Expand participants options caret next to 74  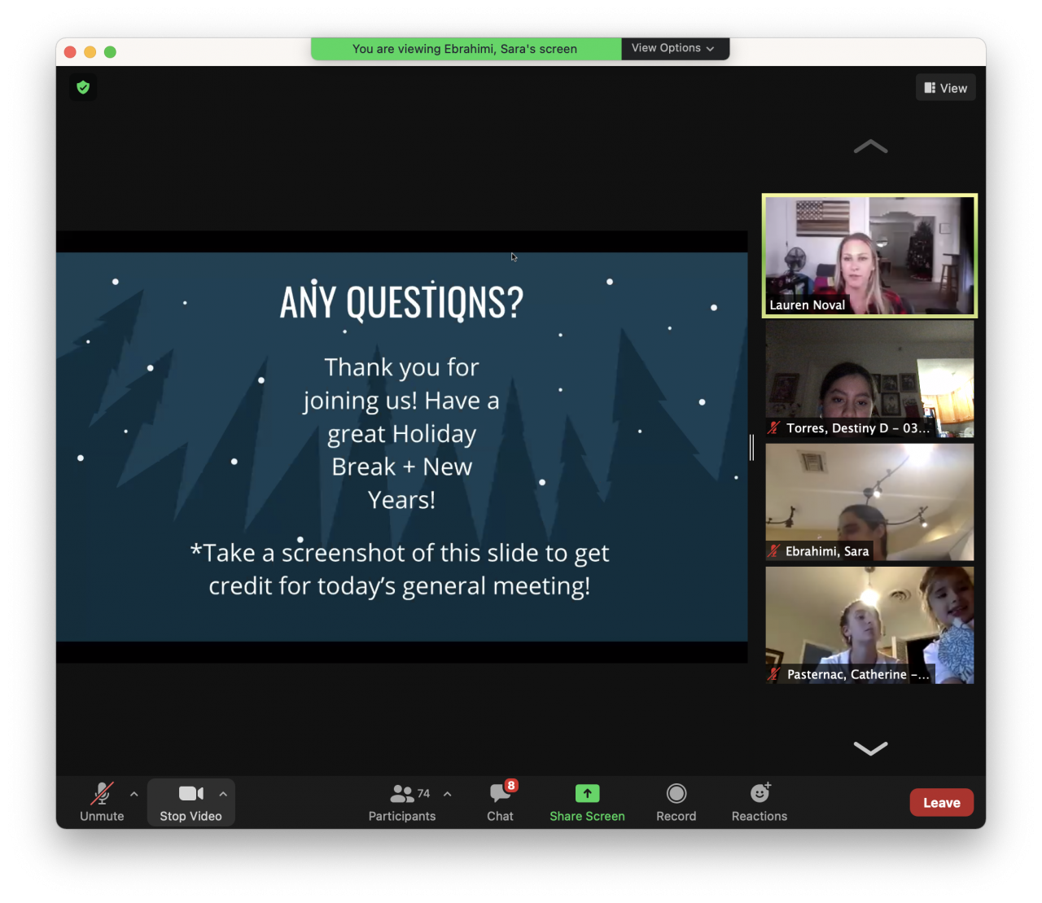click(448, 794)
